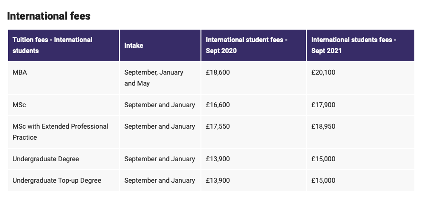Click Undergraduate Top-up Degree £15,000 fee

click(323, 180)
